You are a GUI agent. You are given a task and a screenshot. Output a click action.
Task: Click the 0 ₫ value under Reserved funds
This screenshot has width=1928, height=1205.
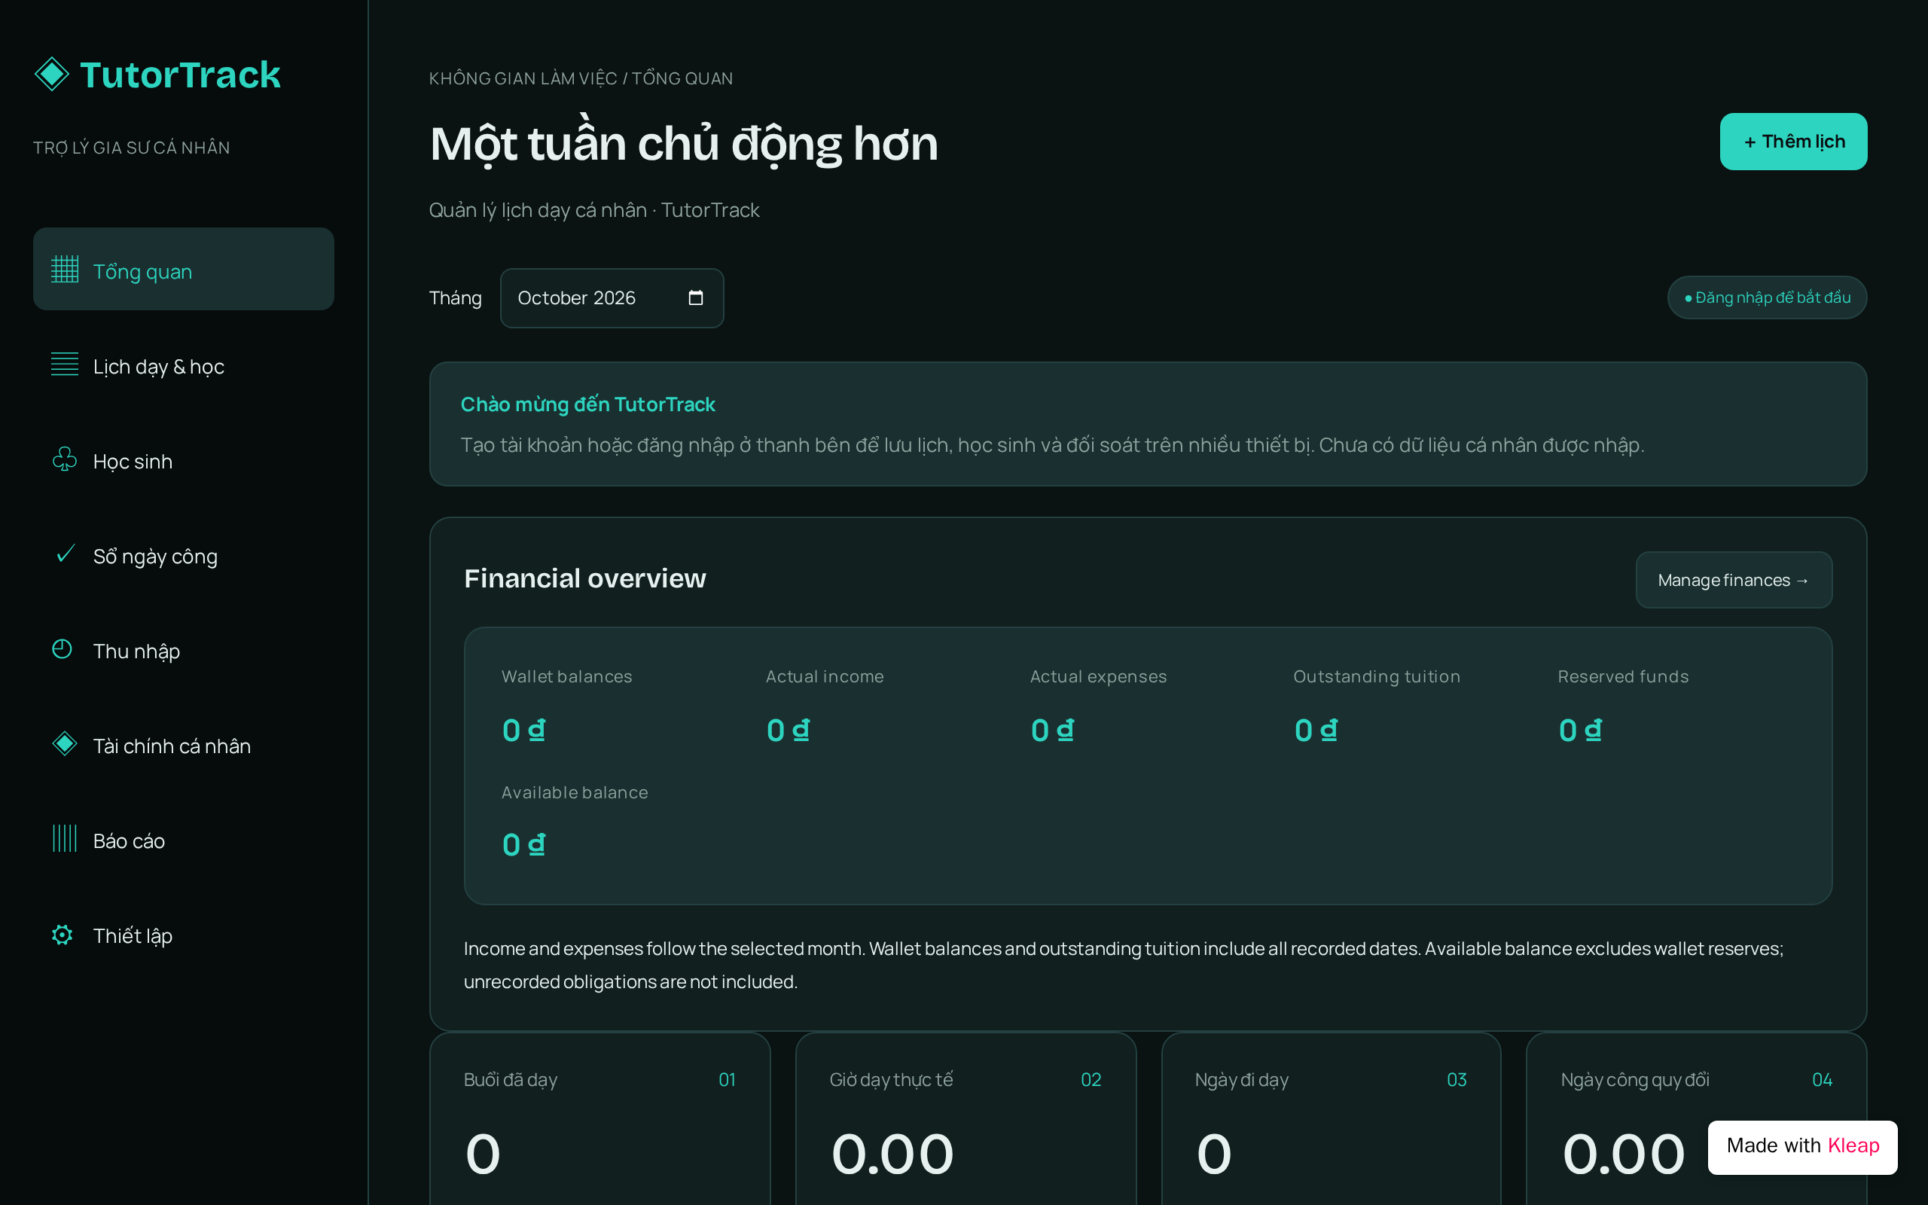(x=1580, y=730)
